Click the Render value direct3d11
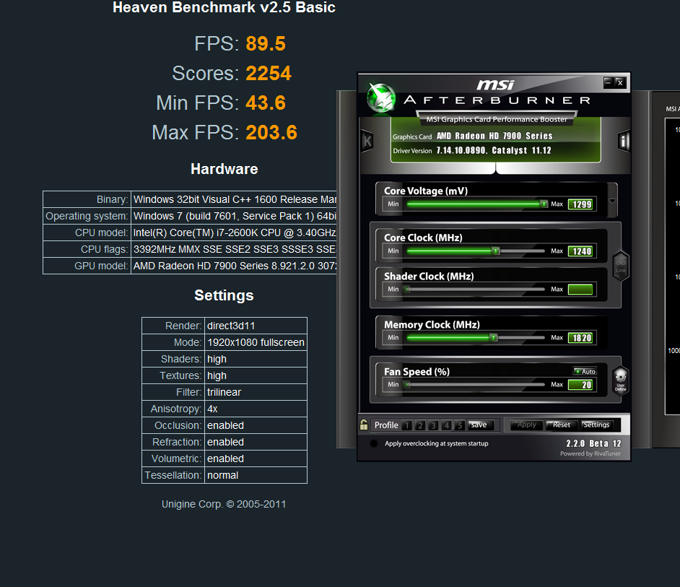The height and width of the screenshot is (587, 680). tap(256, 326)
